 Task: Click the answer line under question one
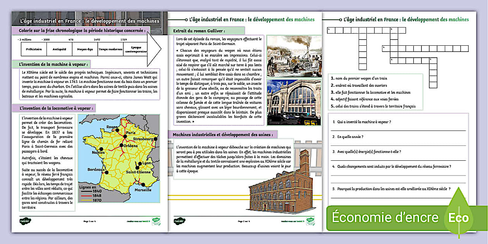tap(399, 131)
